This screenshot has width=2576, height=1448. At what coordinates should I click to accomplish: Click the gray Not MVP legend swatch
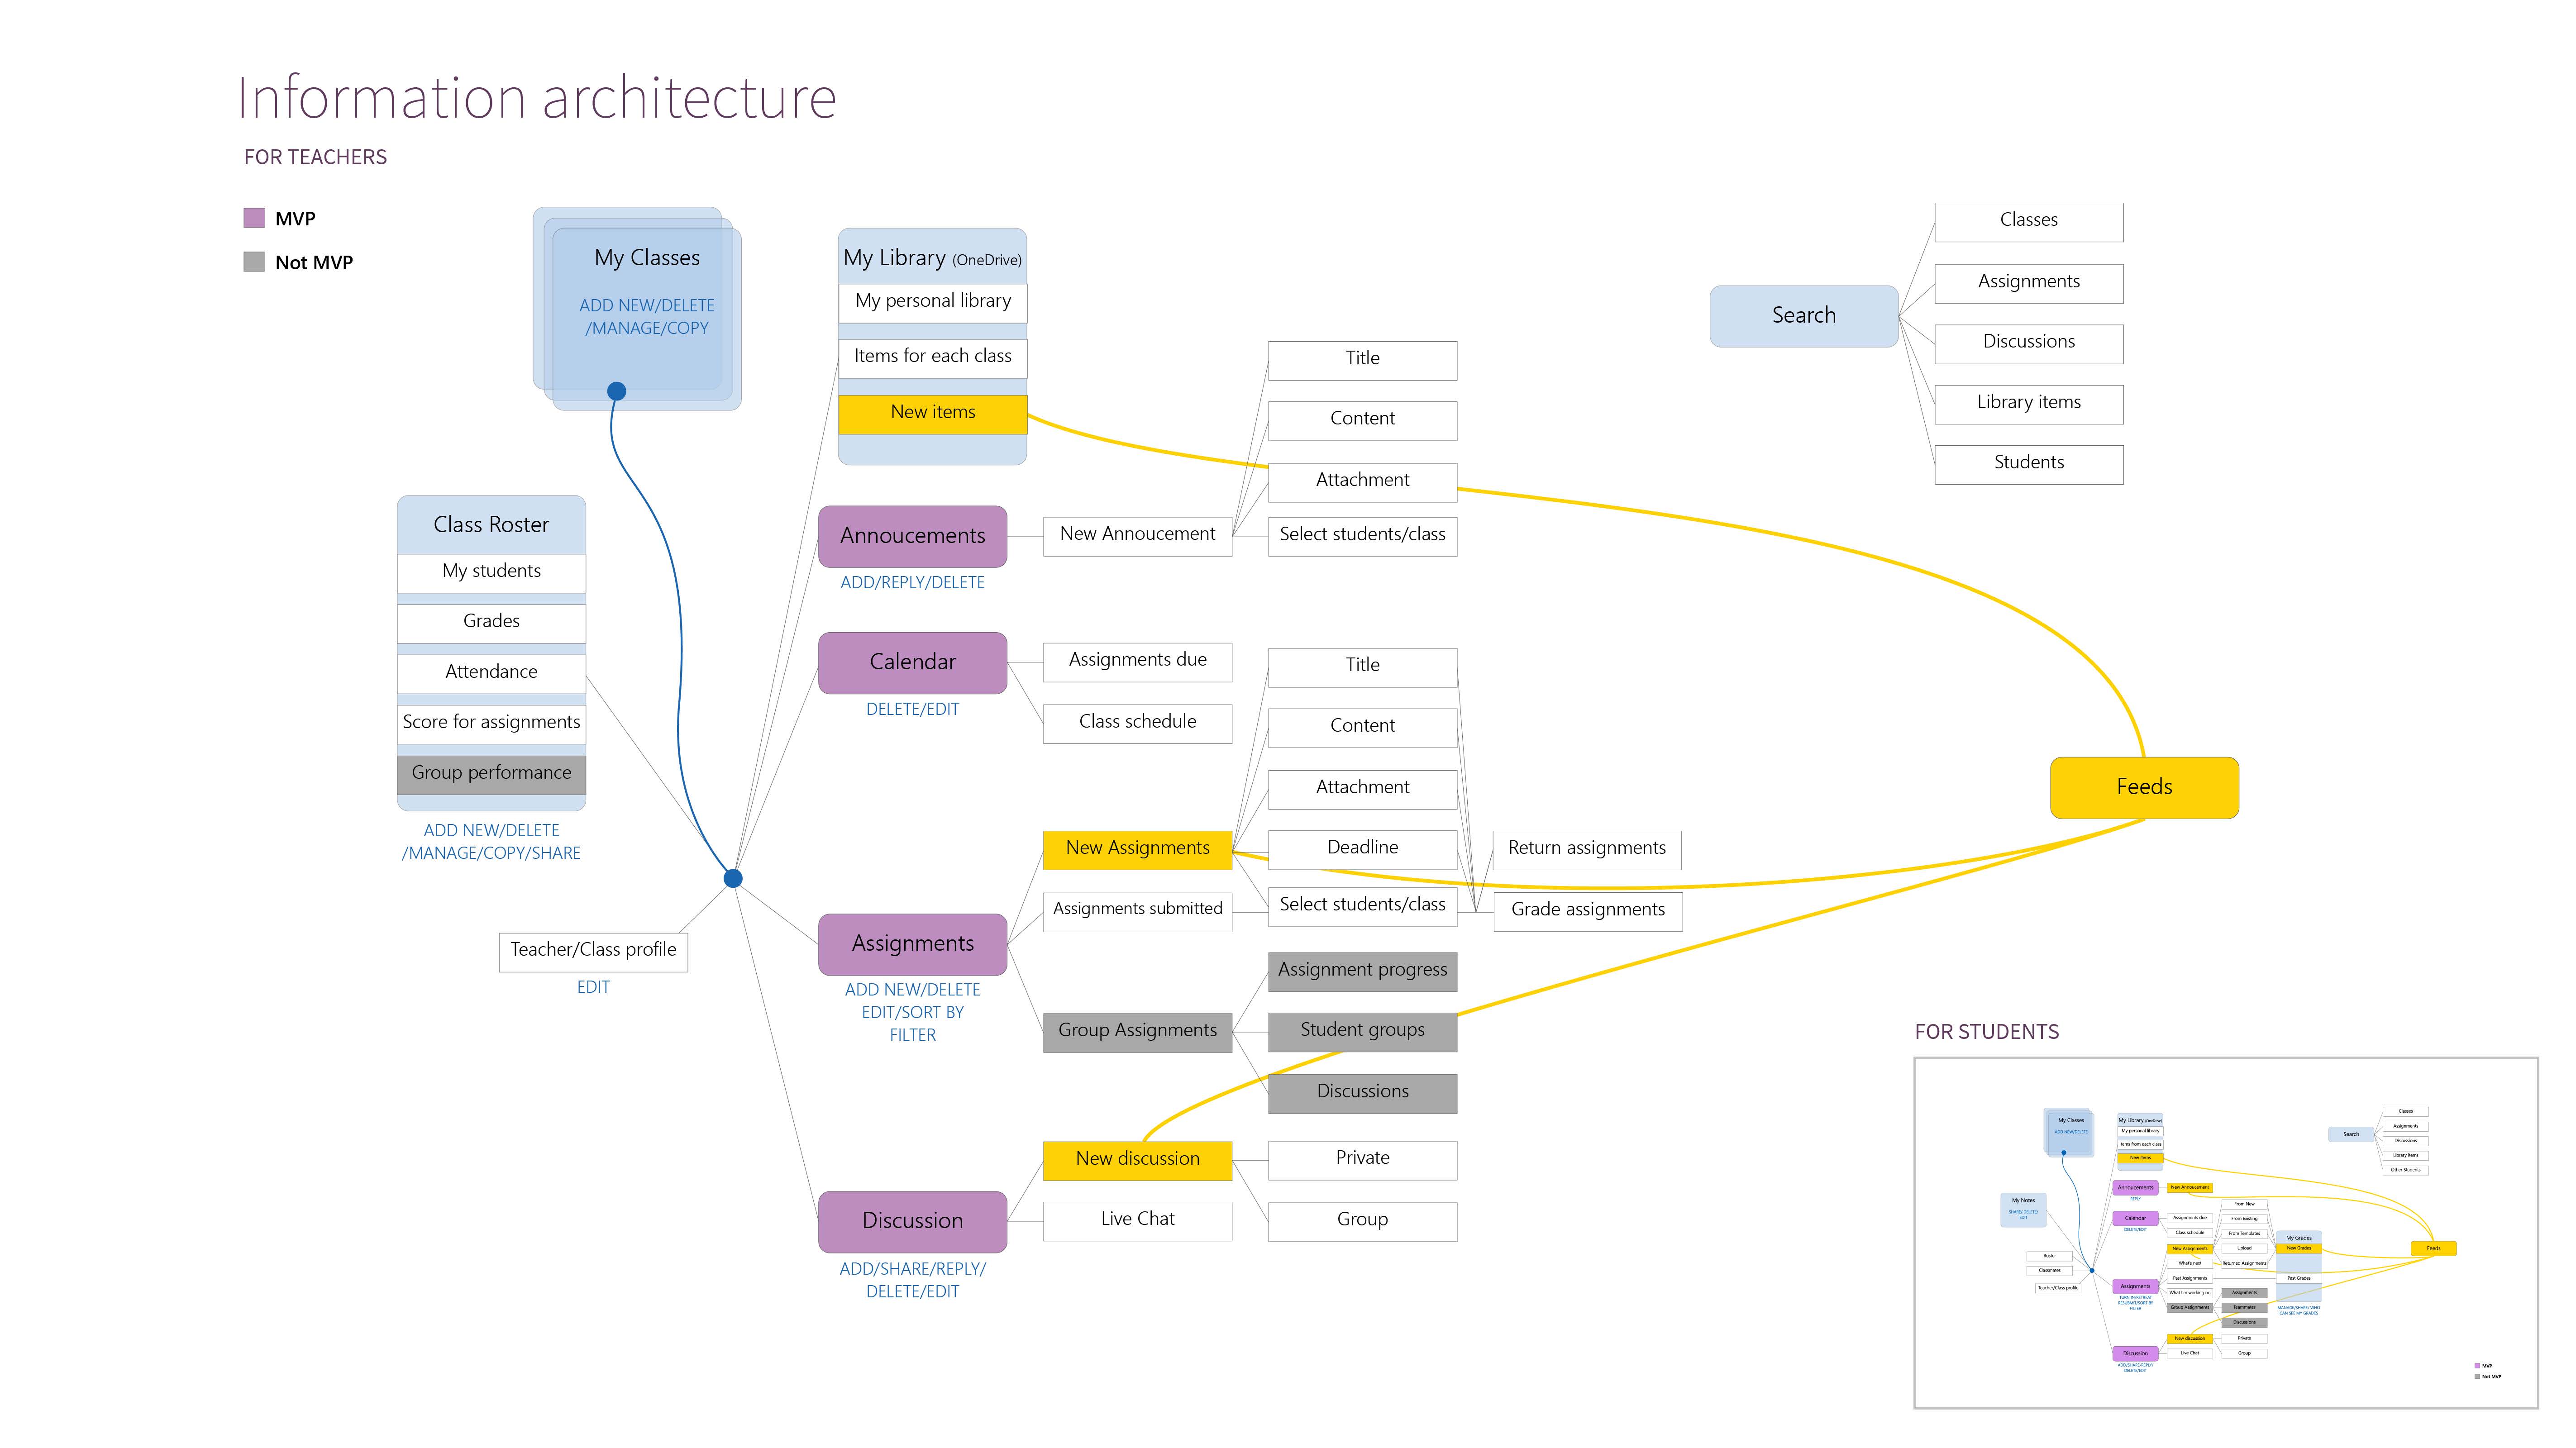point(254,262)
